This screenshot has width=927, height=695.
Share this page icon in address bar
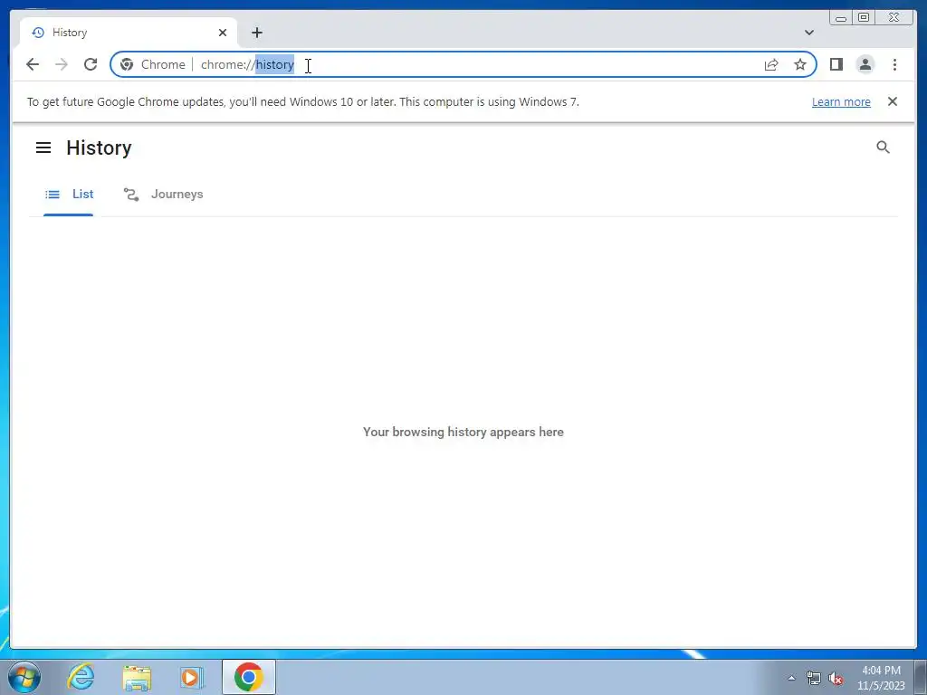[x=771, y=64]
